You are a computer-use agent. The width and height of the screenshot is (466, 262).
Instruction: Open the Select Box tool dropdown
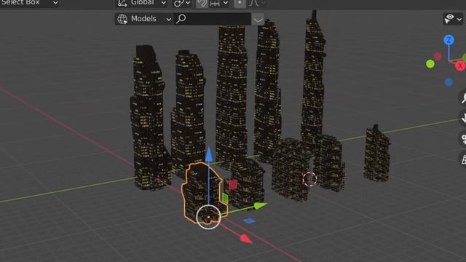coord(29,3)
